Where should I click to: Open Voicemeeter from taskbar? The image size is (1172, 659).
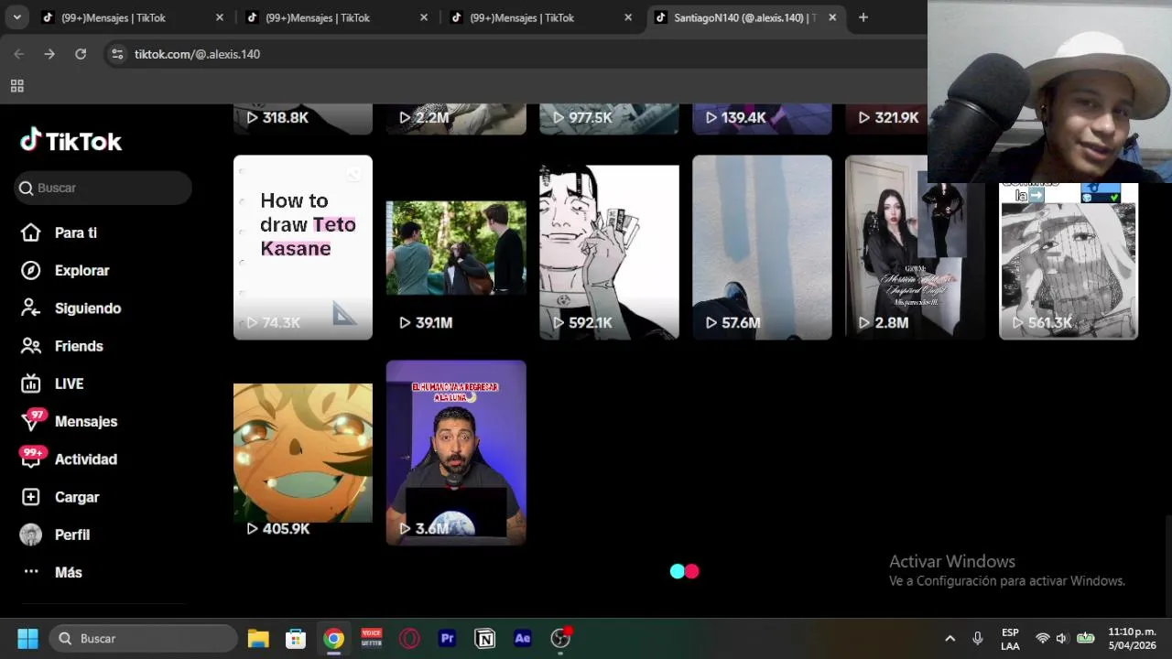[372, 638]
